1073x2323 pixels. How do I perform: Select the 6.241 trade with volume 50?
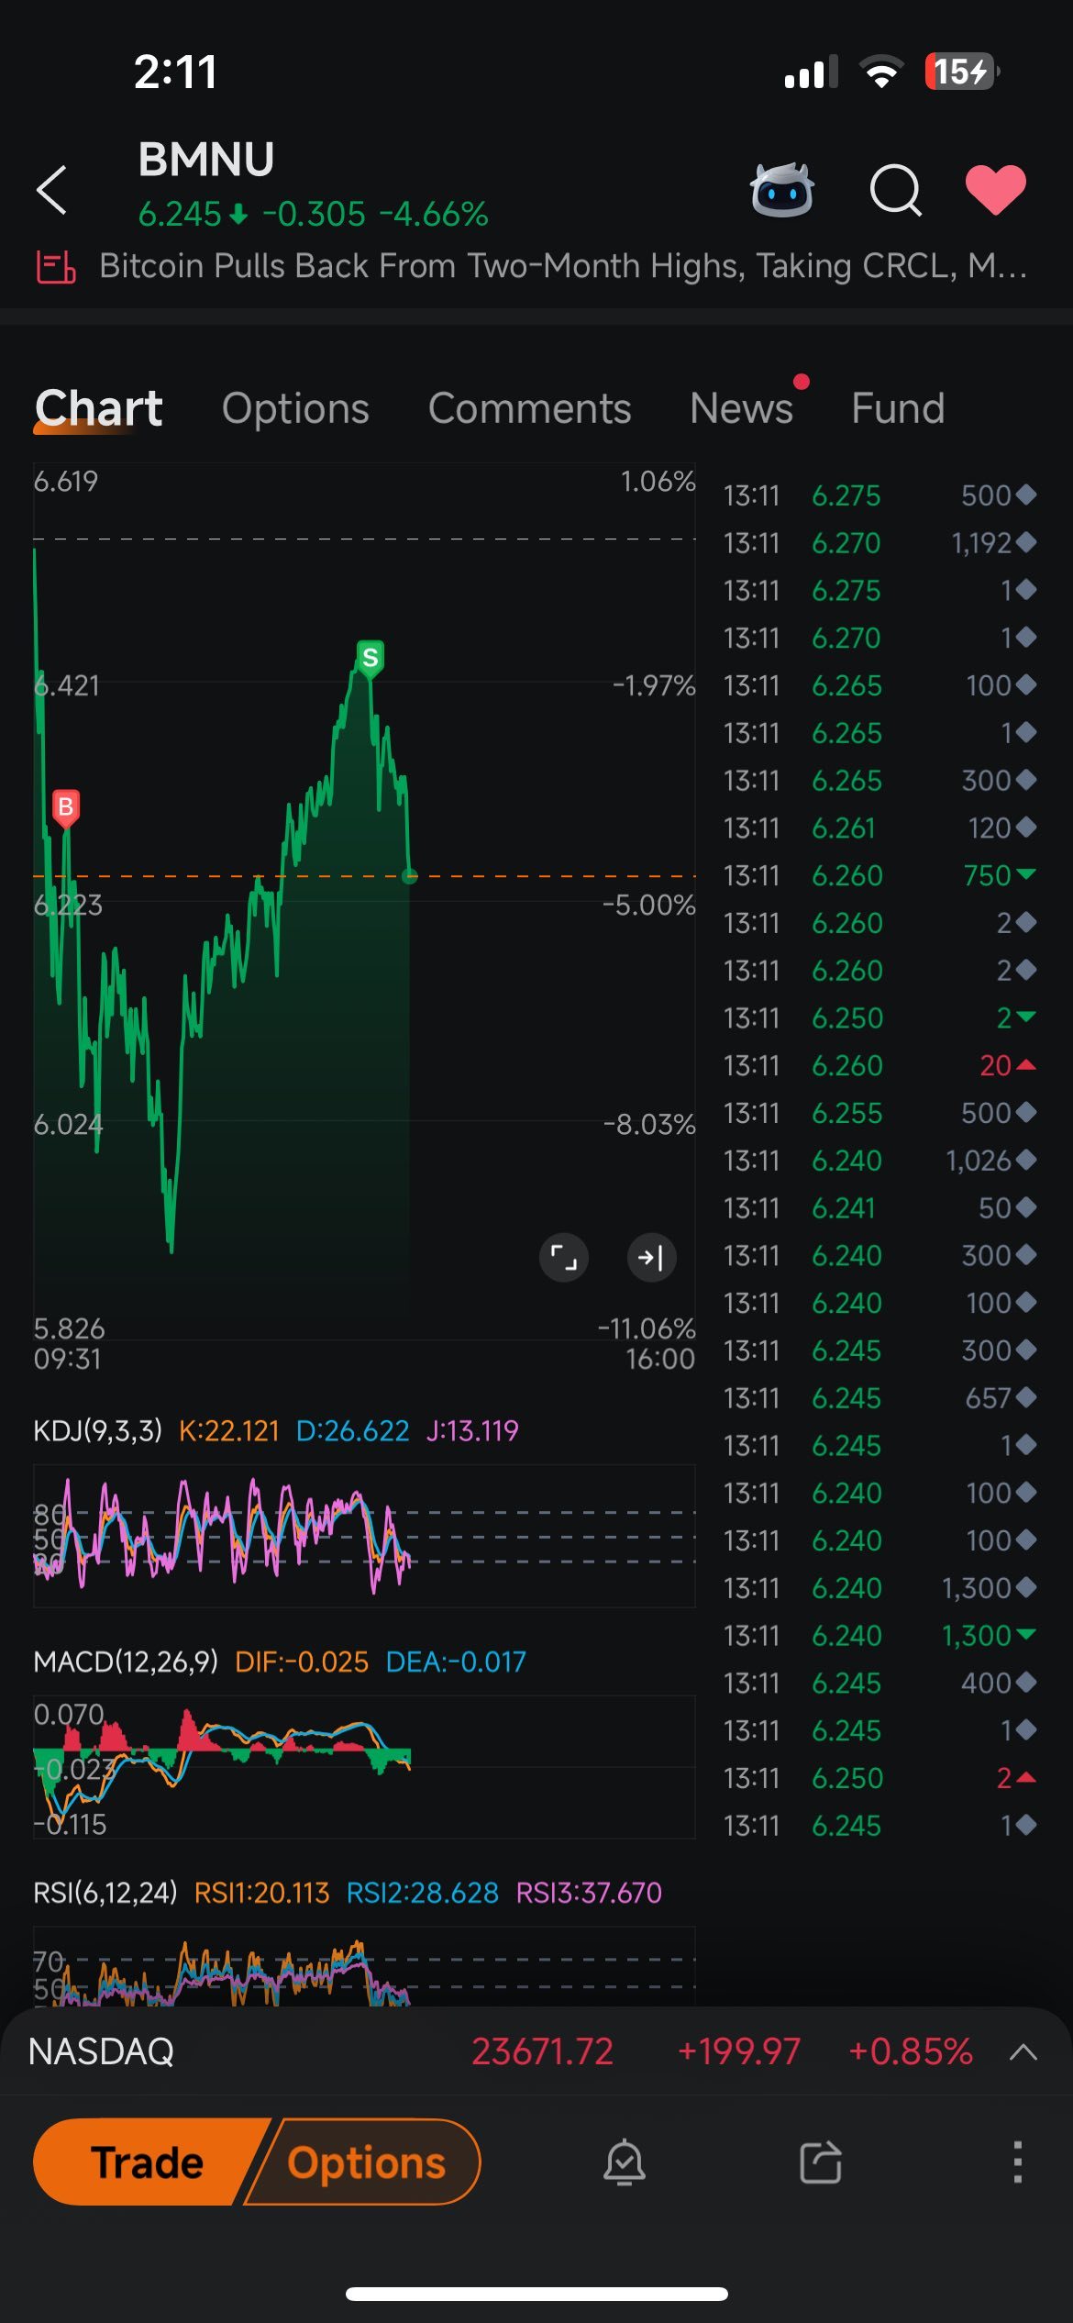pos(879,1208)
